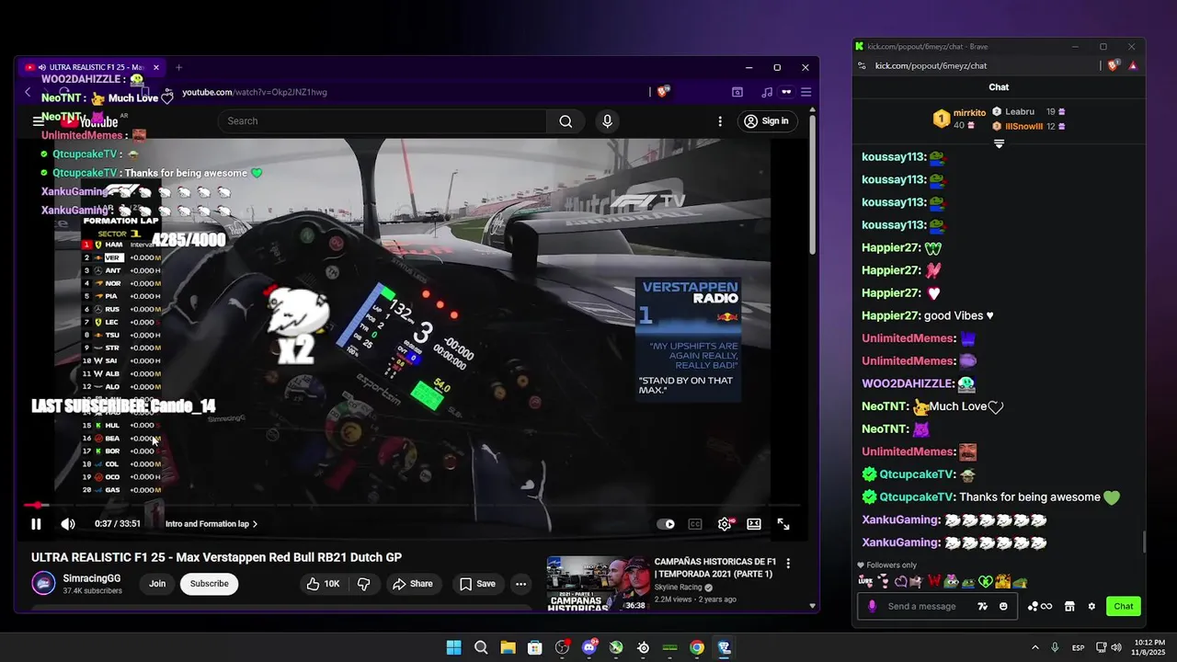Screen dimensions: 1177x662
Task: Open Windows taskbar search
Action: coord(481,647)
